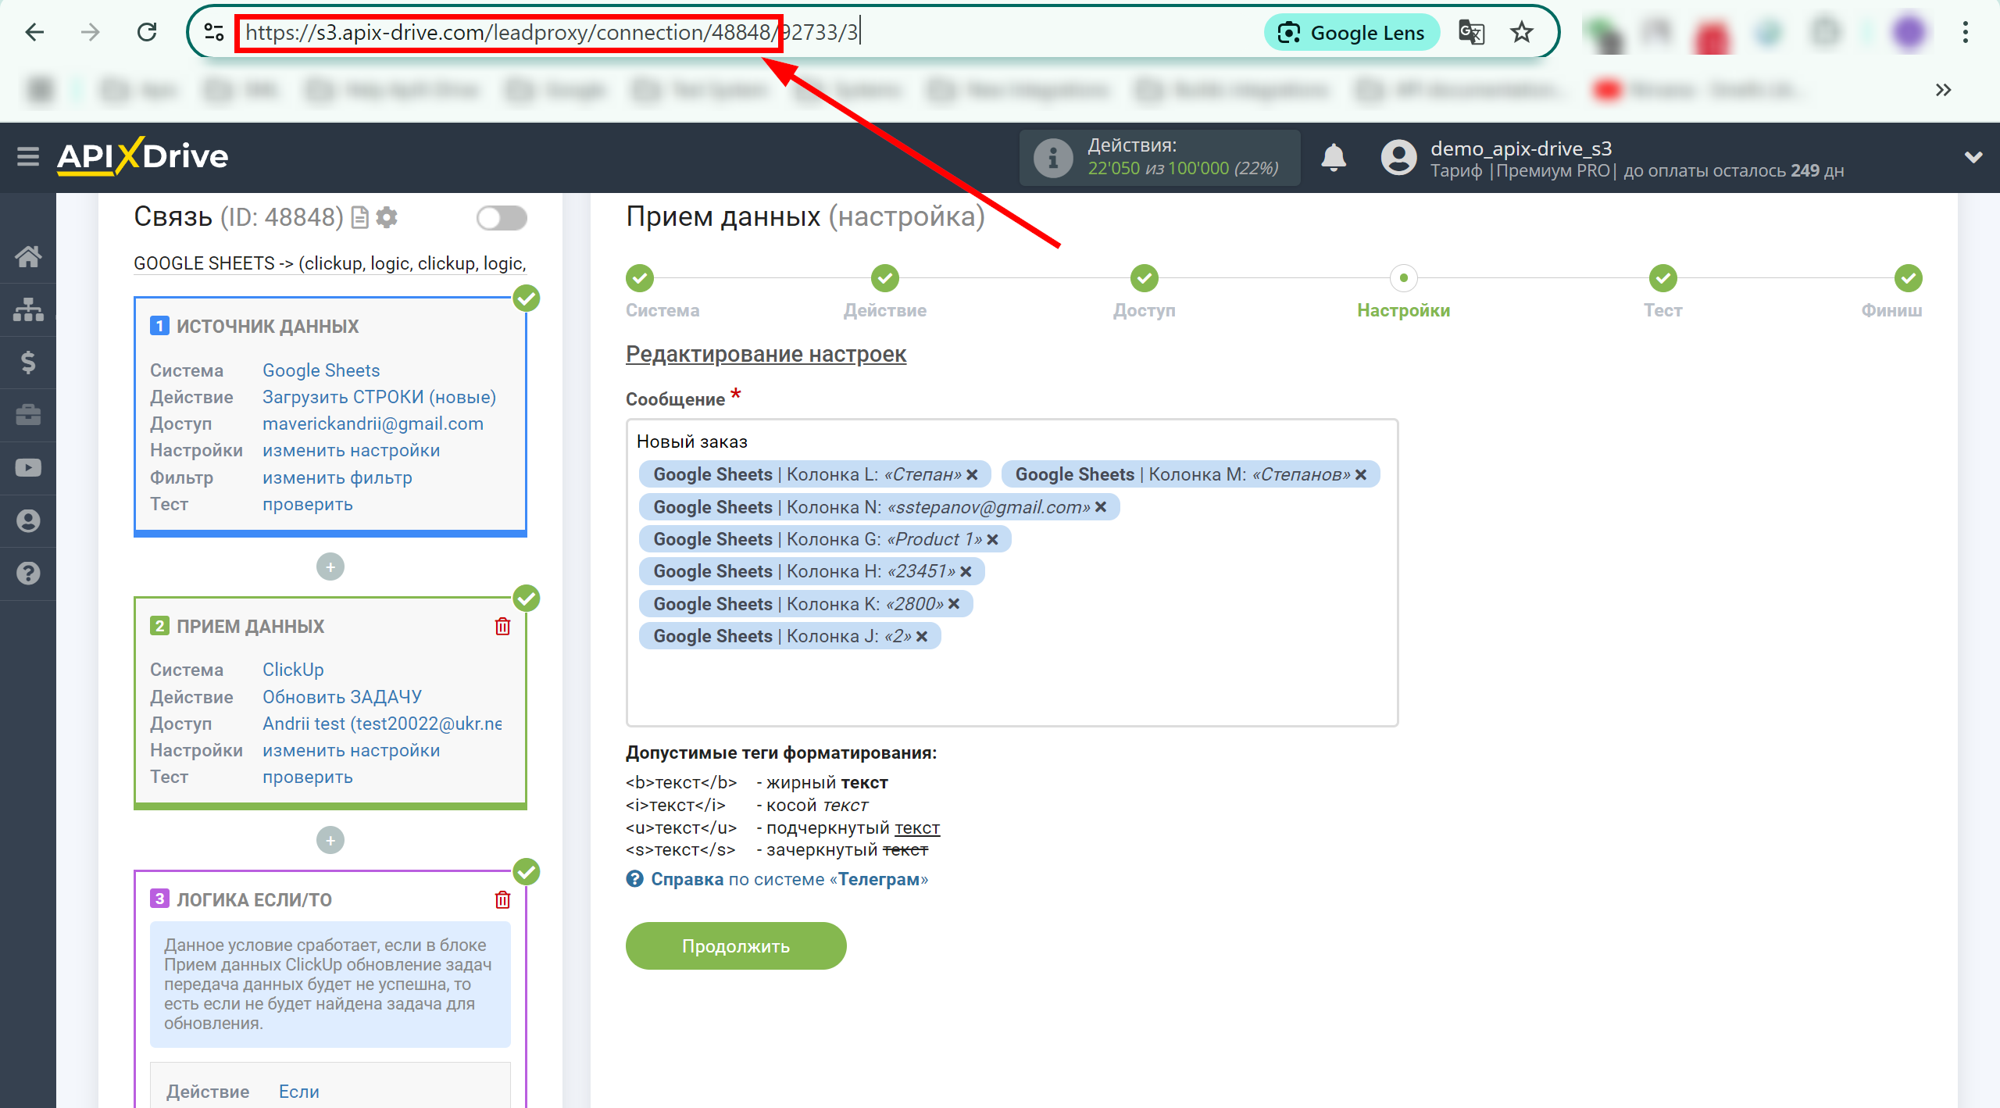Open Google Sheets source system link

[x=321, y=370]
